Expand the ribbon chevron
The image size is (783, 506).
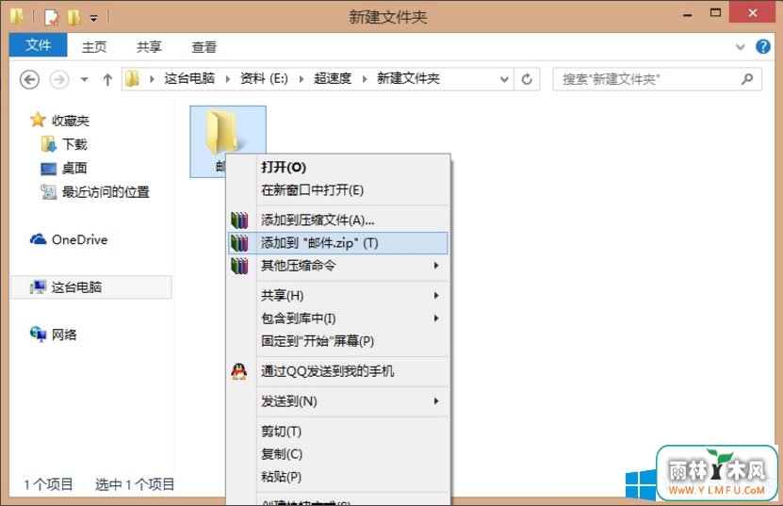click(740, 47)
